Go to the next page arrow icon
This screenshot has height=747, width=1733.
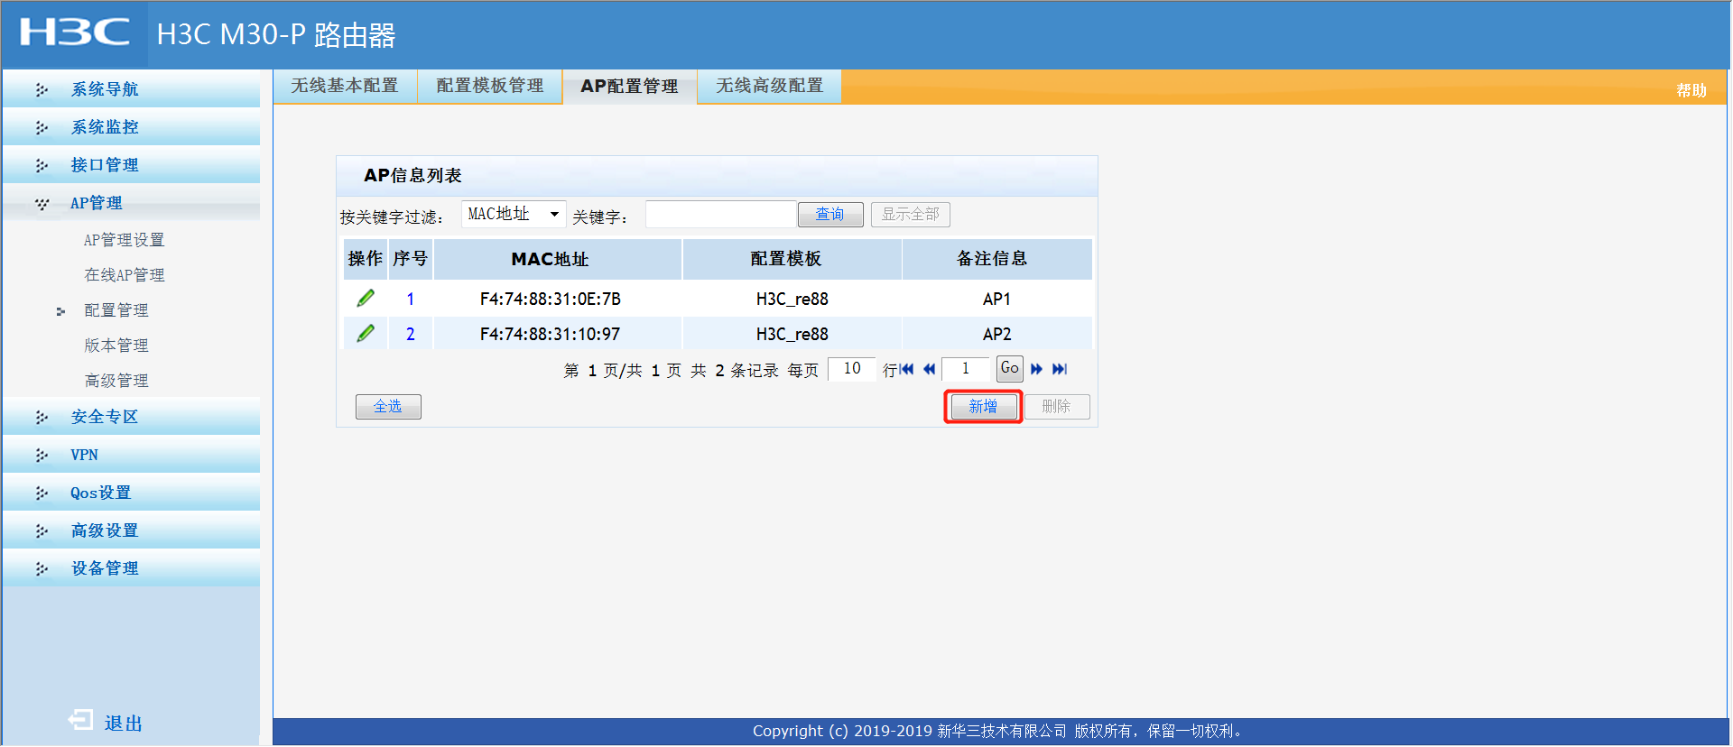[1036, 369]
